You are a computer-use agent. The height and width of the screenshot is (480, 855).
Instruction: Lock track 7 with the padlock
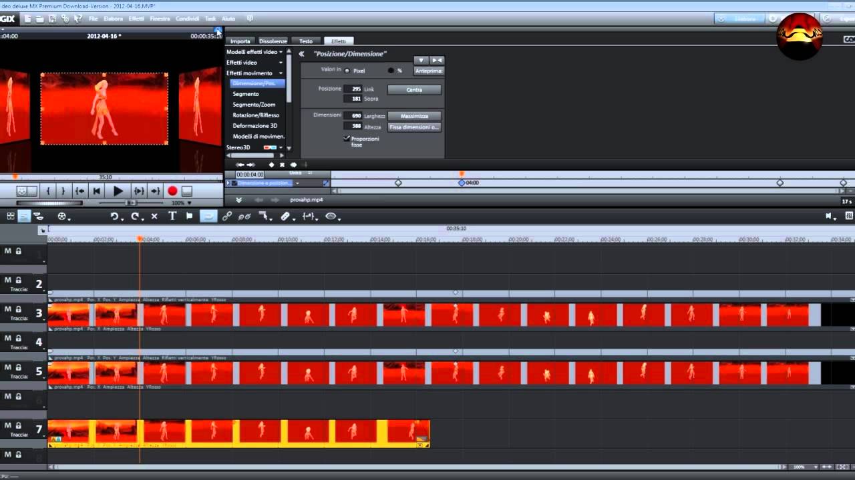pyautogui.click(x=19, y=425)
